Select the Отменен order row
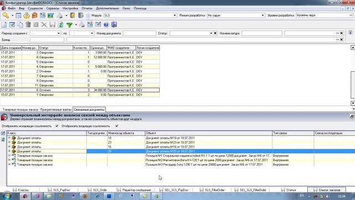This screenshot has height=200, width=355. [80, 71]
